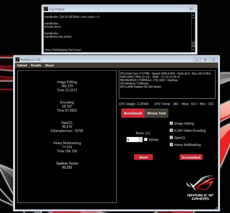Uncheck the H.264 Video Encoding checkbox
230x213 pixels.
171,130
